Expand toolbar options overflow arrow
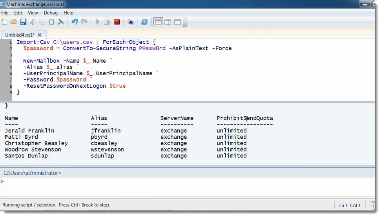Viewport: 381px width, 217px height. click(185, 23)
